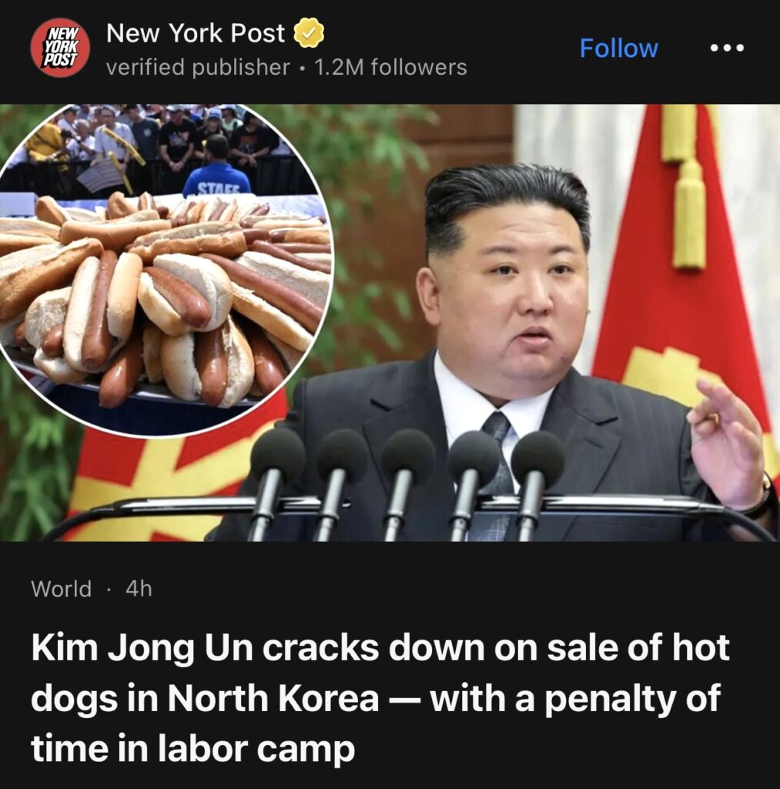
Task: Tap the verified publisher label
Action: 198,67
